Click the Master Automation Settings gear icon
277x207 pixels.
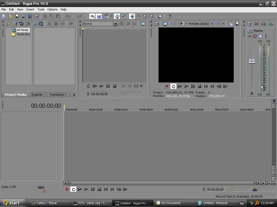[255, 36]
